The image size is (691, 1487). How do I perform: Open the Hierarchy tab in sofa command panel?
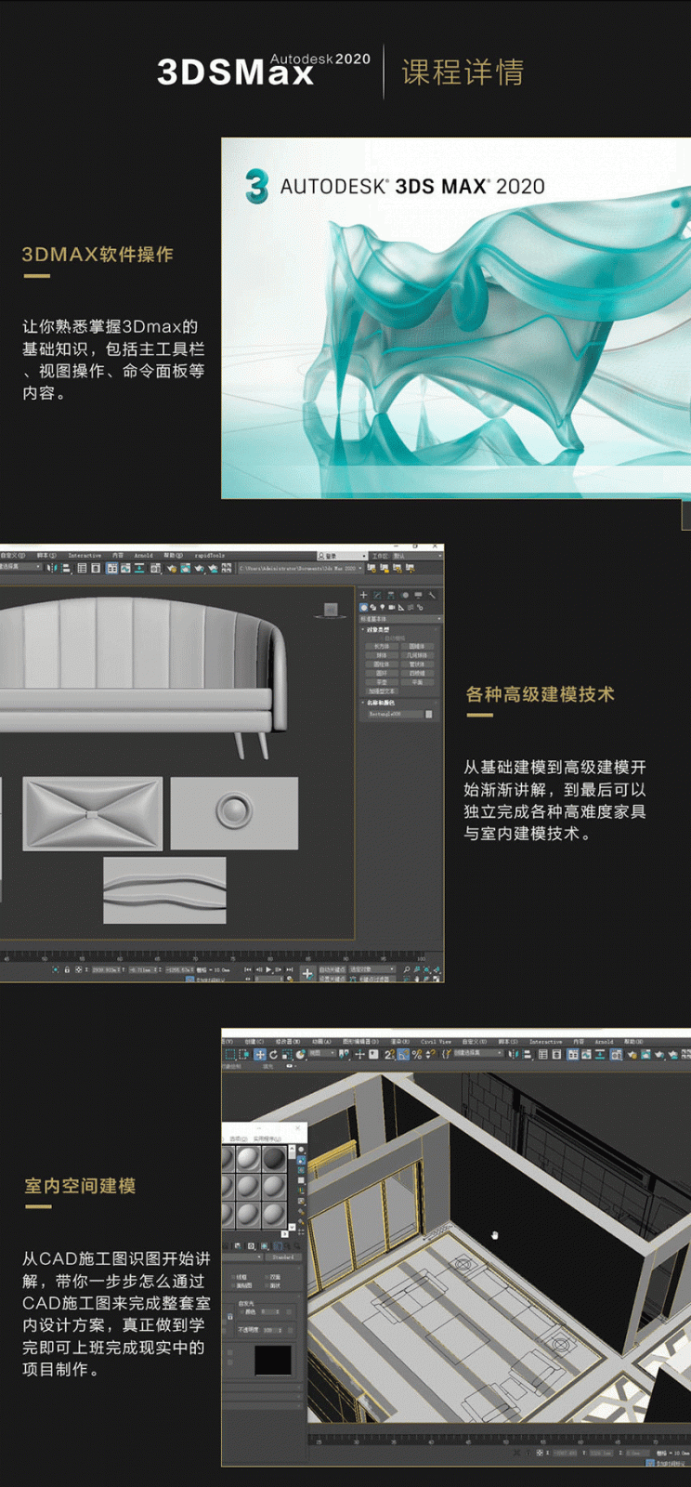click(391, 595)
